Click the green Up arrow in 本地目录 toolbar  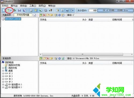[x=41, y=59]
